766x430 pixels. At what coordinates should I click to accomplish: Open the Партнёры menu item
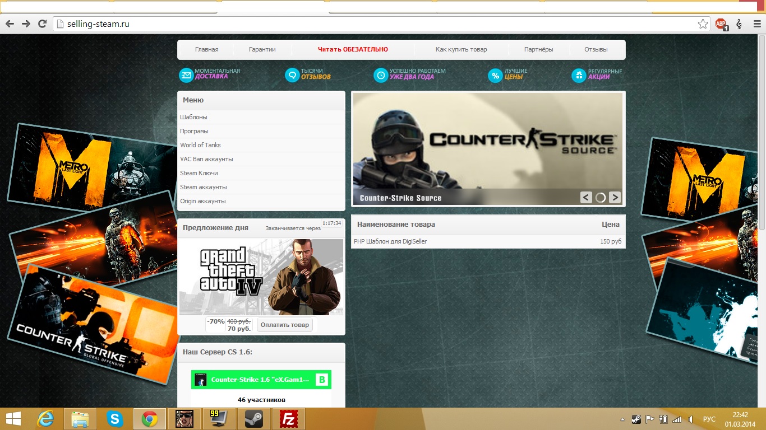[538, 49]
